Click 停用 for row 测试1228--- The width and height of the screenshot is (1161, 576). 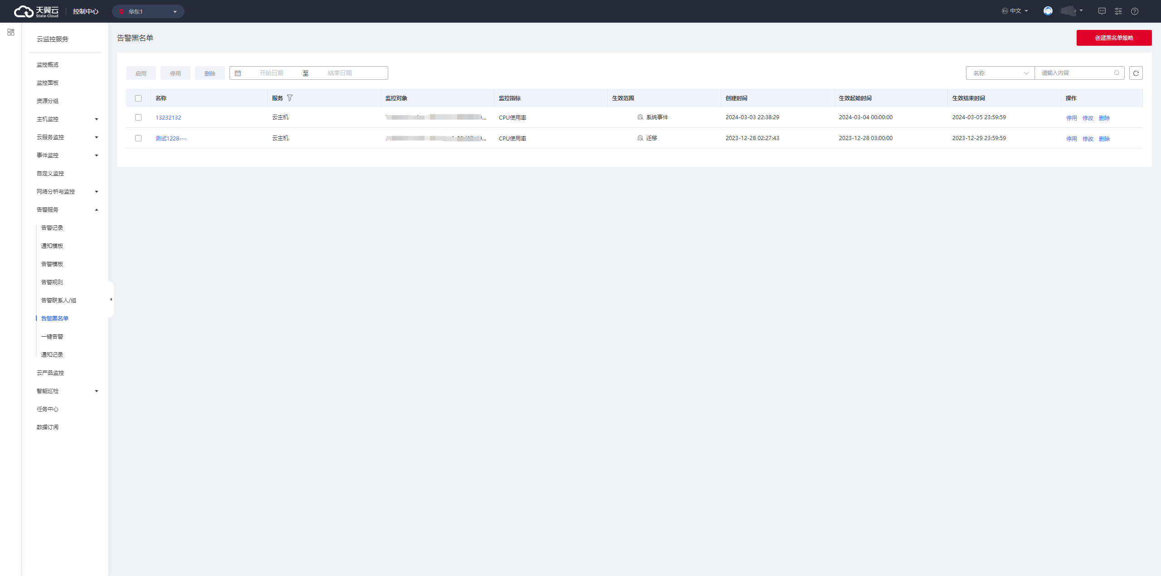pyautogui.click(x=1071, y=139)
